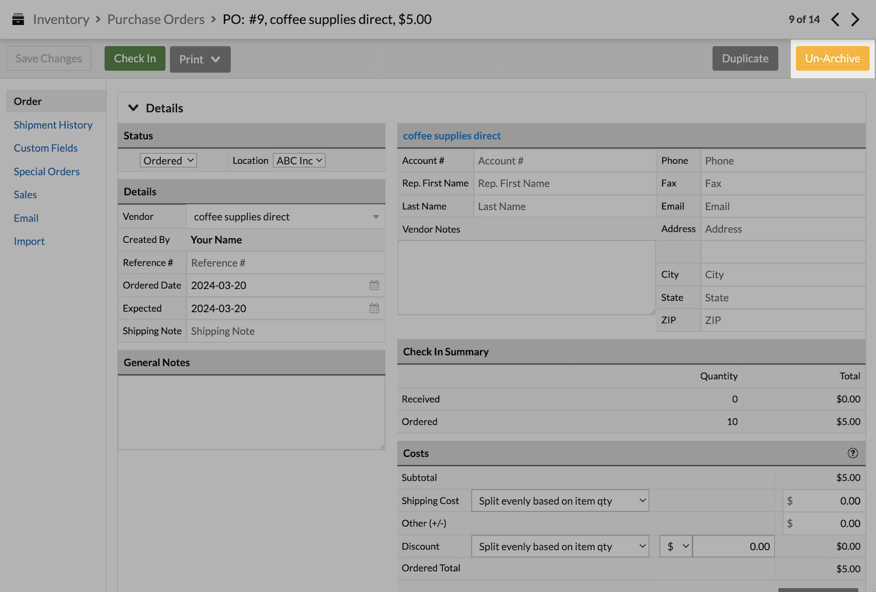Click the Reference # input field
876x592 pixels.
[285, 263]
